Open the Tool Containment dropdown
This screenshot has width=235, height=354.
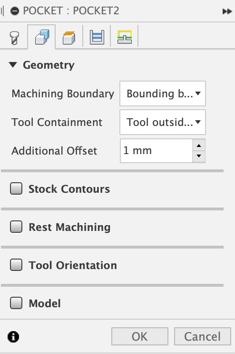tap(163, 122)
